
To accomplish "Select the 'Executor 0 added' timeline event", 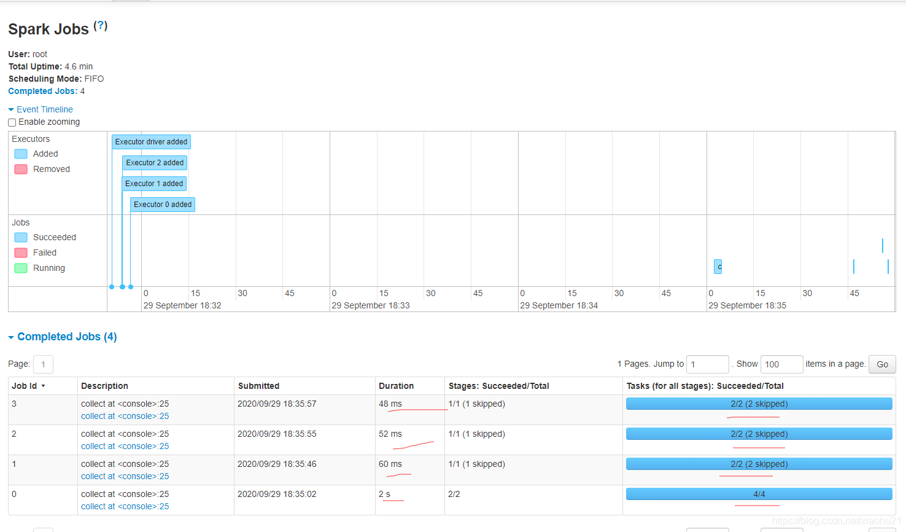I will coord(163,205).
